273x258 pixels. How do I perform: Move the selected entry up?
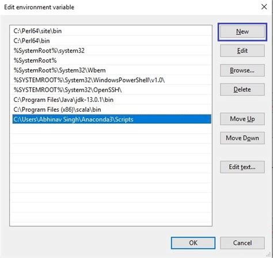tap(242, 119)
